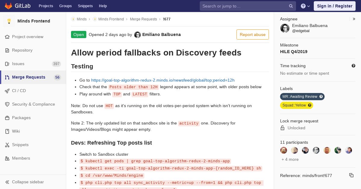Open assignee Emiliano Balbuena @edgebal

[310, 28]
